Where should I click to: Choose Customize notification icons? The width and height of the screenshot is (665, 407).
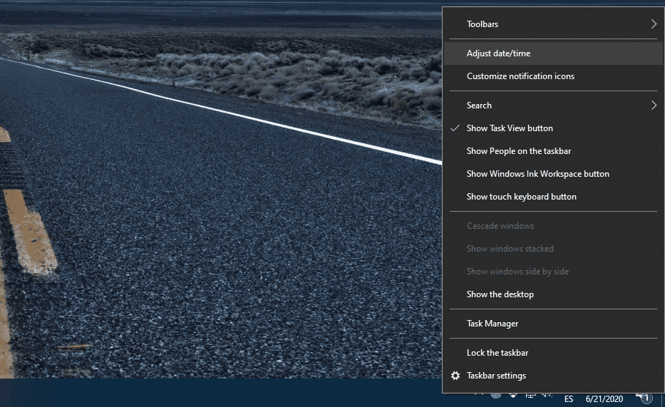(x=520, y=76)
